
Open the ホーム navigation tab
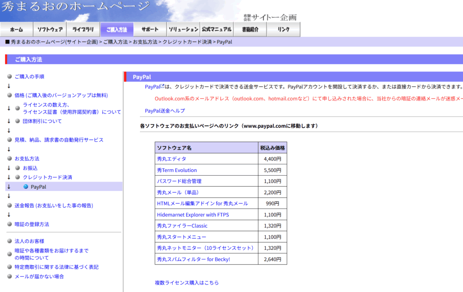(x=16, y=29)
